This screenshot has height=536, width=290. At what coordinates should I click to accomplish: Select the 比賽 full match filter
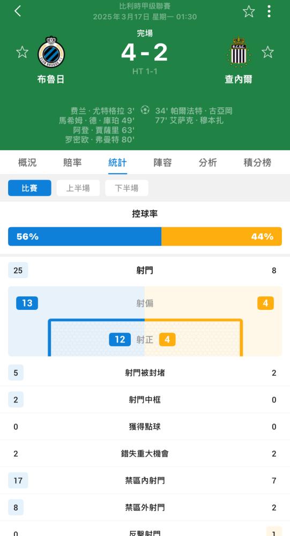30,188
